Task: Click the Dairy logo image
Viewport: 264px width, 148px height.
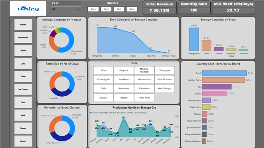Action: click(x=28, y=9)
